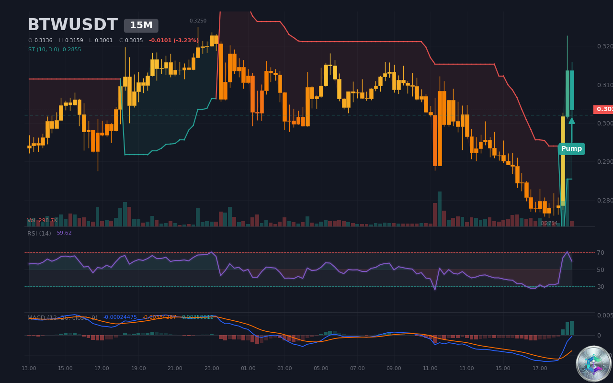
Task: Click the 23:00 time axis label
Action: (212, 369)
